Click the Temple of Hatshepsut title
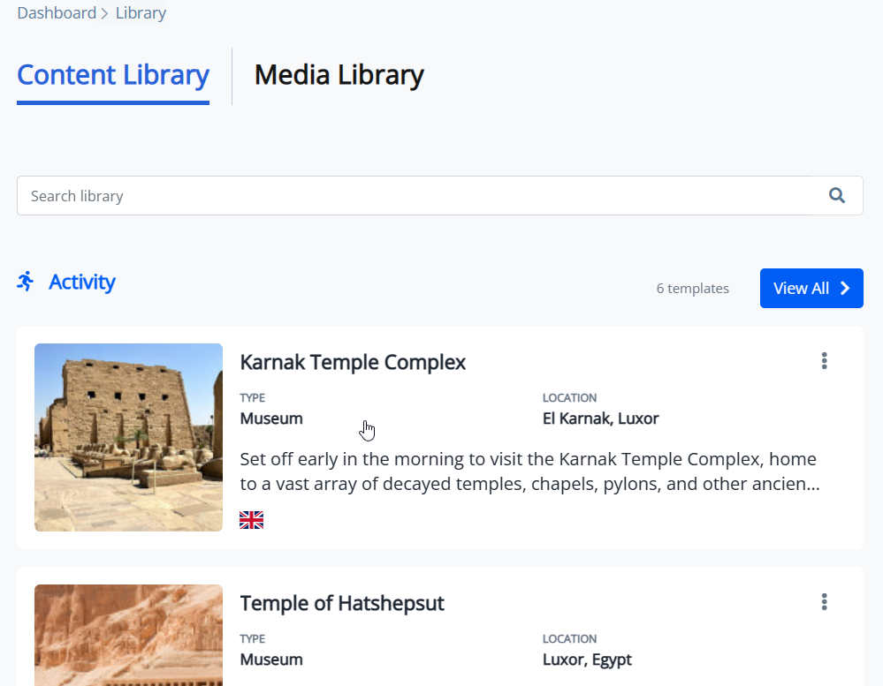The width and height of the screenshot is (883, 686). pyautogui.click(x=342, y=603)
